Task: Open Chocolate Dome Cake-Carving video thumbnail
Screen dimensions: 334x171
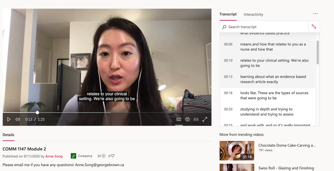Action: 237,151
